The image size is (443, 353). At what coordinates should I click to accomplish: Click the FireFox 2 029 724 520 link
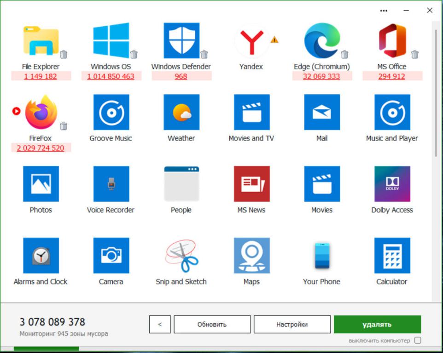pyautogui.click(x=41, y=148)
